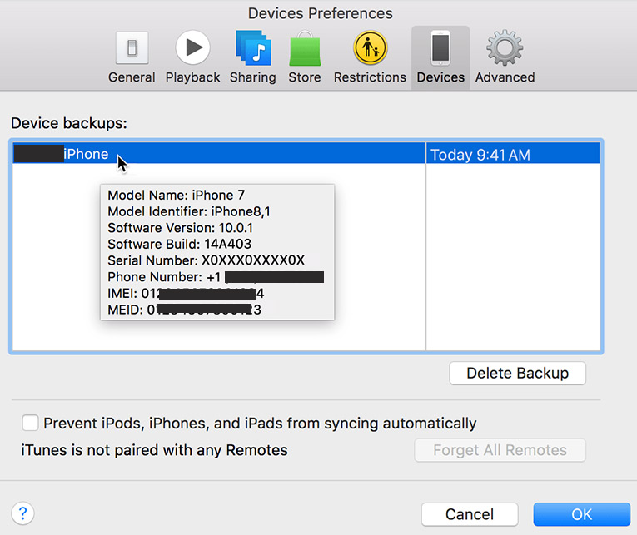The image size is (637, 535).
Task: Click the Serial Number line in tooltip
Action: coord(206,260)
